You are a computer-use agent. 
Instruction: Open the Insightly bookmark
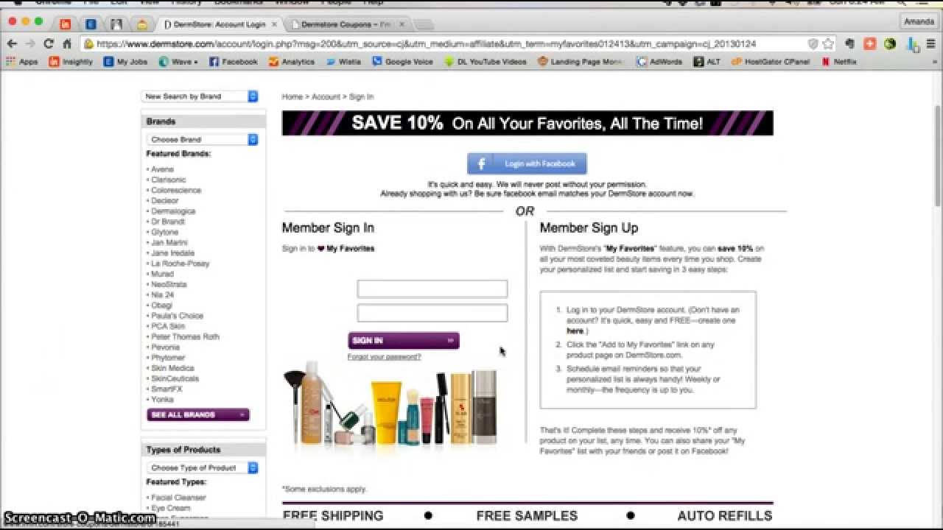coord(71,62)
